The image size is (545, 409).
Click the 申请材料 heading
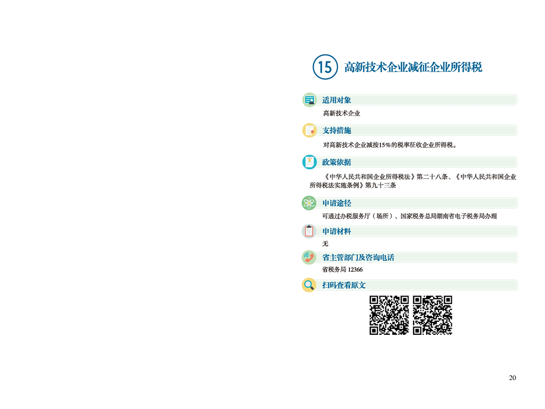point(336,232)
